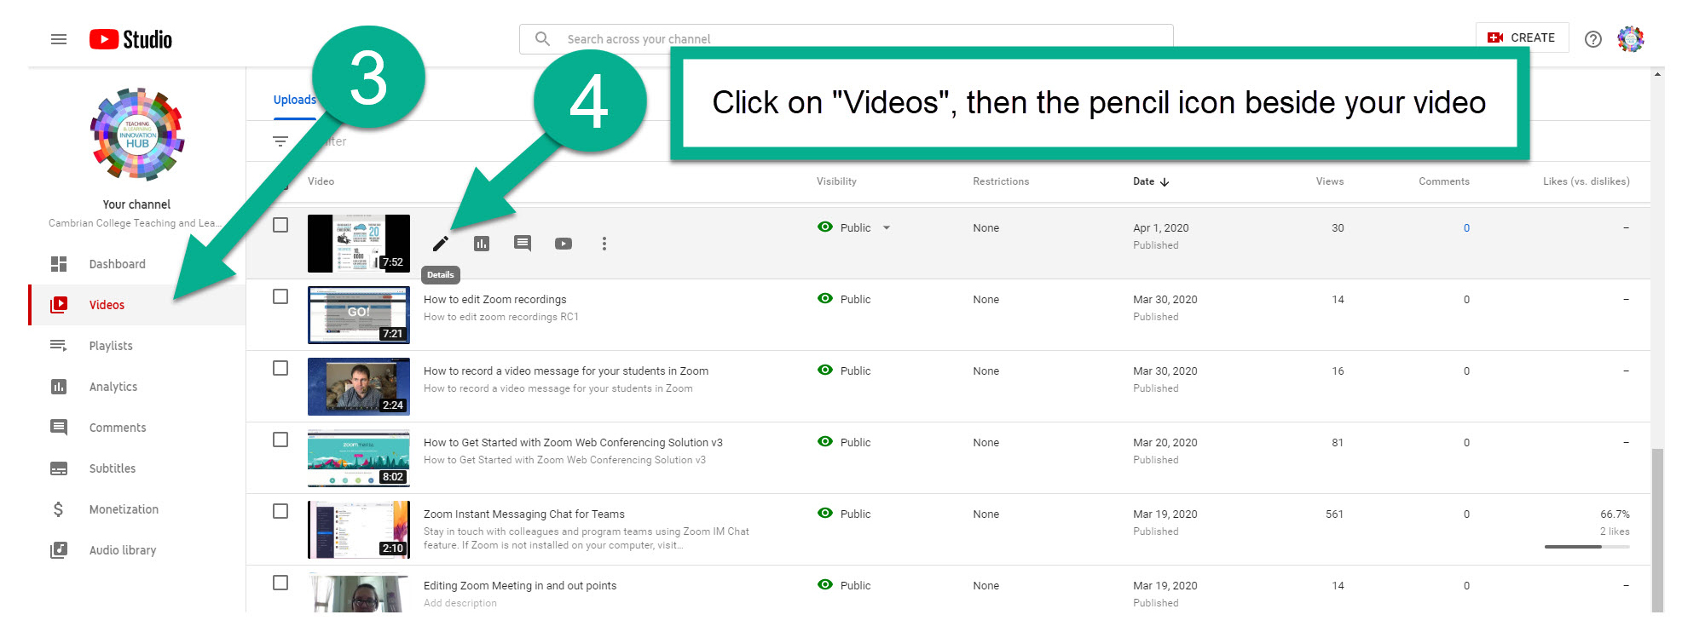Image resolution: width=1705 pixels, height=632 pixels.
Task: Open Audio library in the sidebar
Action: 123,550
